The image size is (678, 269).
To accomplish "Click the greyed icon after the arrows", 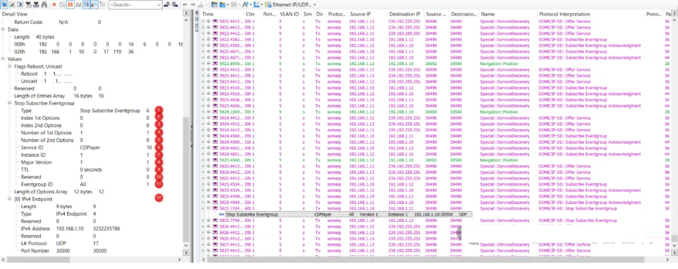I will click(x=202, y=4).
